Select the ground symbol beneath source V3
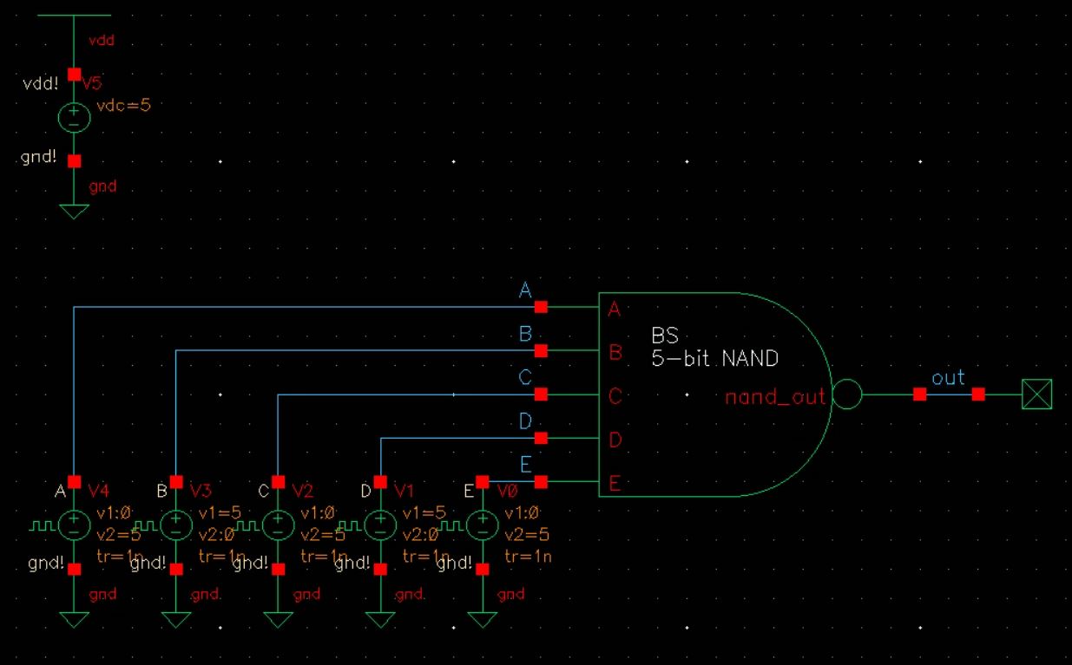Screen dimensions: 1072x665 tap(176, 619)
